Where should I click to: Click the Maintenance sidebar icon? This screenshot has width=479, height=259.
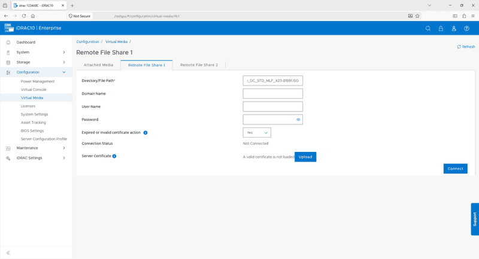point(8,148)
